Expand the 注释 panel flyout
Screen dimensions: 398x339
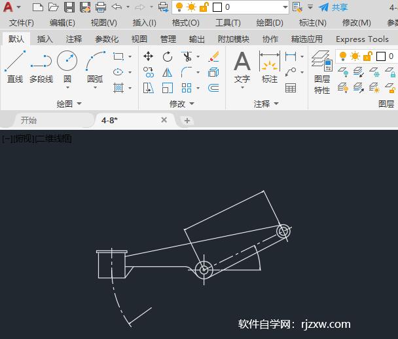tap(266, 104)
